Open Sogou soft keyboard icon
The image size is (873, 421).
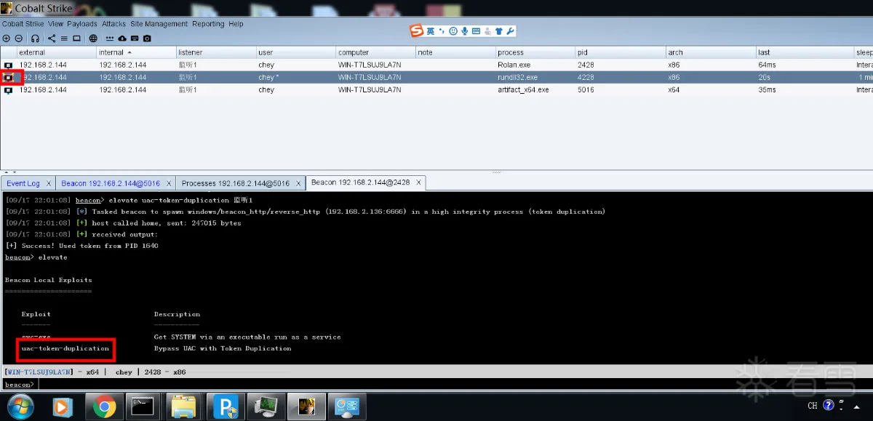(x=476, y=31)
